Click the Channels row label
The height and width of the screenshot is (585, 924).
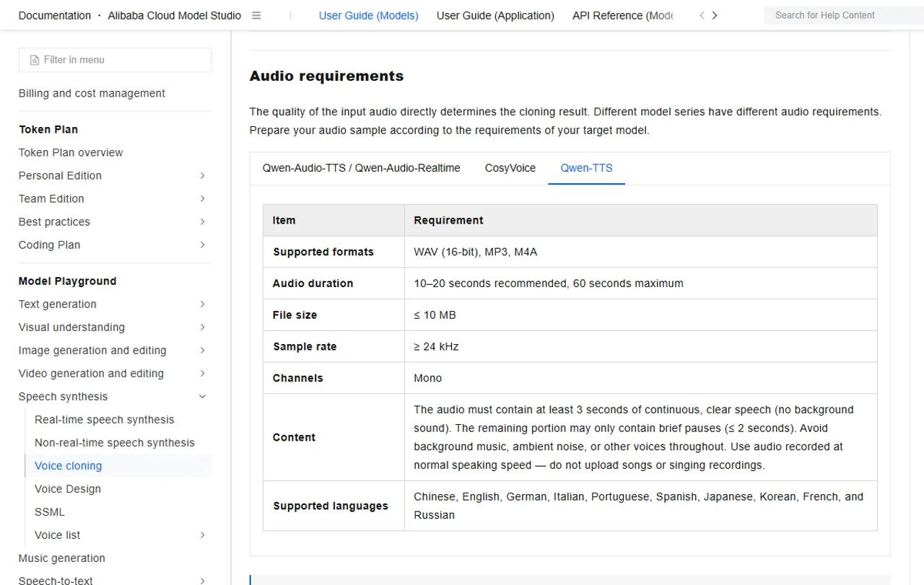pyautogui.click(x=298, y=378)
